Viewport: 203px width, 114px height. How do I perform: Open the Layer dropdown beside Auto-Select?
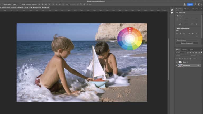(16, 4)
